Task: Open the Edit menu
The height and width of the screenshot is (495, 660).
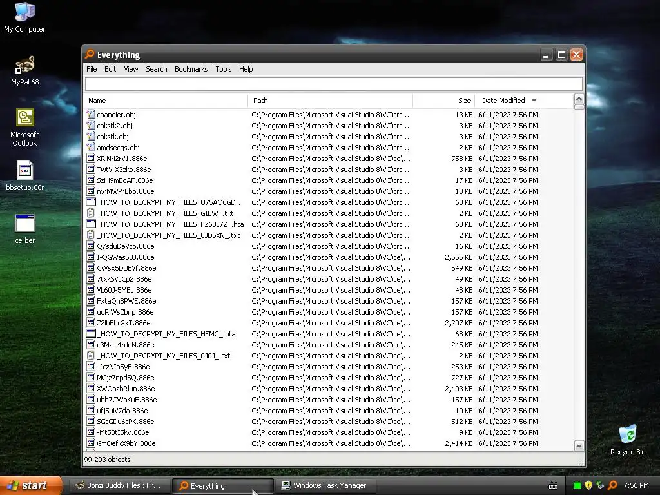Action: point(110,69)
